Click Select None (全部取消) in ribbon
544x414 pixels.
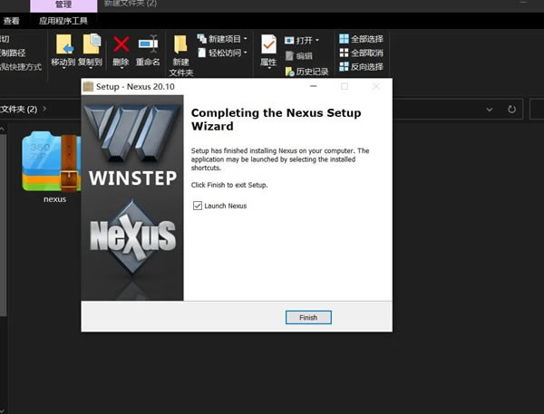click(361, 53)
